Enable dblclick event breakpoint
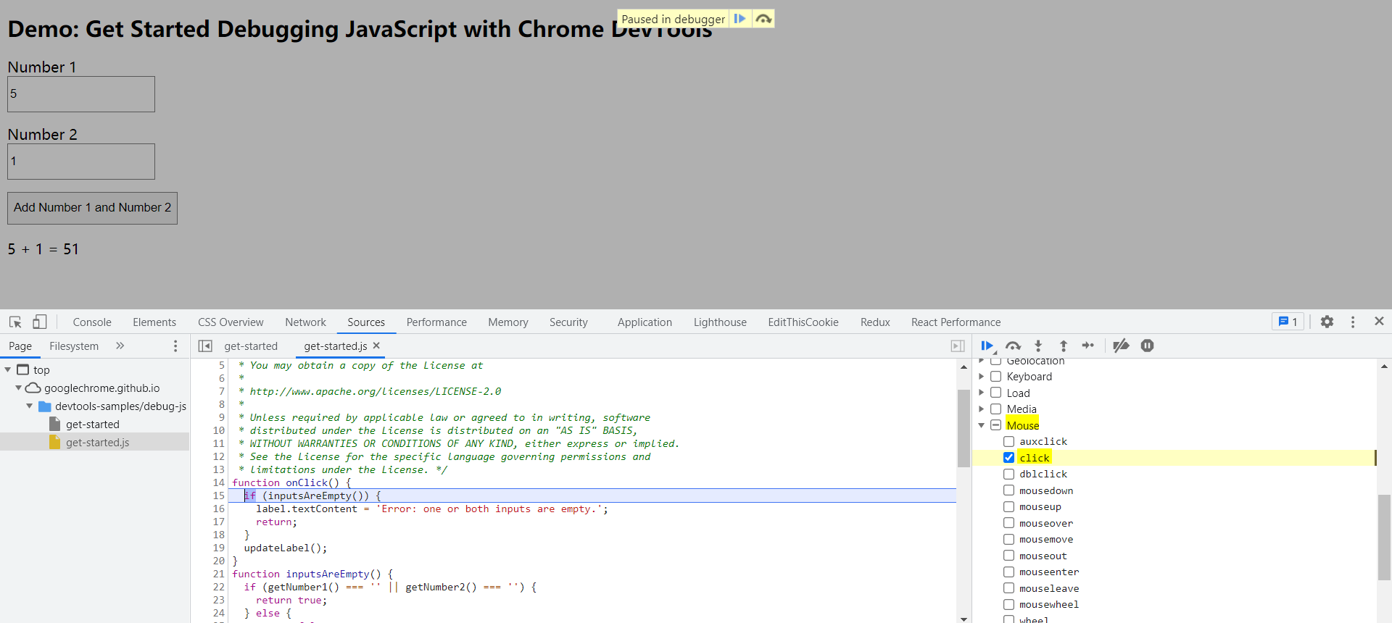This screenshot has width=1392, height=623. click(1008, 474)
